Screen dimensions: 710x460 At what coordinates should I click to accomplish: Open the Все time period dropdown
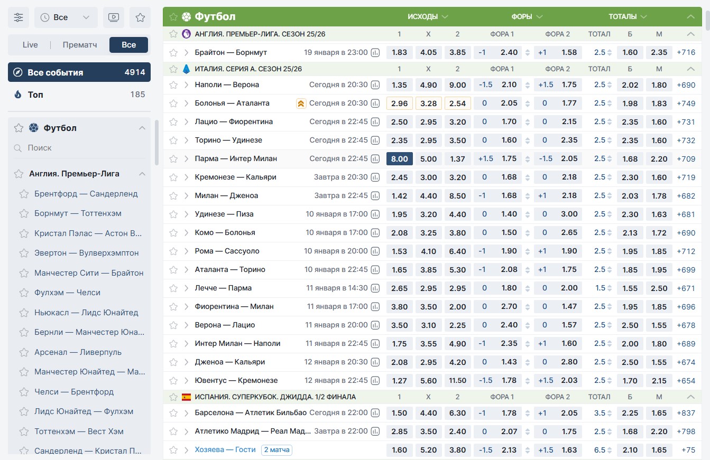click(x=66, y=17)
